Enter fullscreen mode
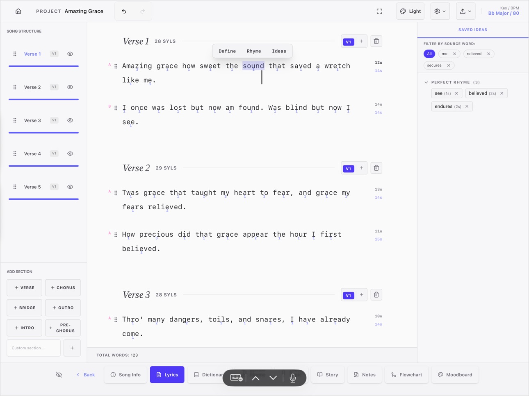 (x=379, y=11)
